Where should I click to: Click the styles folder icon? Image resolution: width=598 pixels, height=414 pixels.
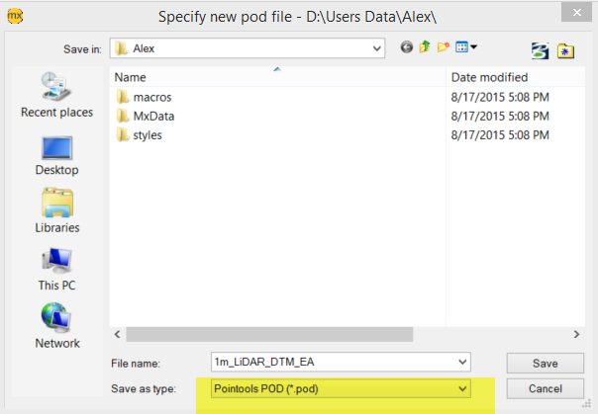(123, 134)
